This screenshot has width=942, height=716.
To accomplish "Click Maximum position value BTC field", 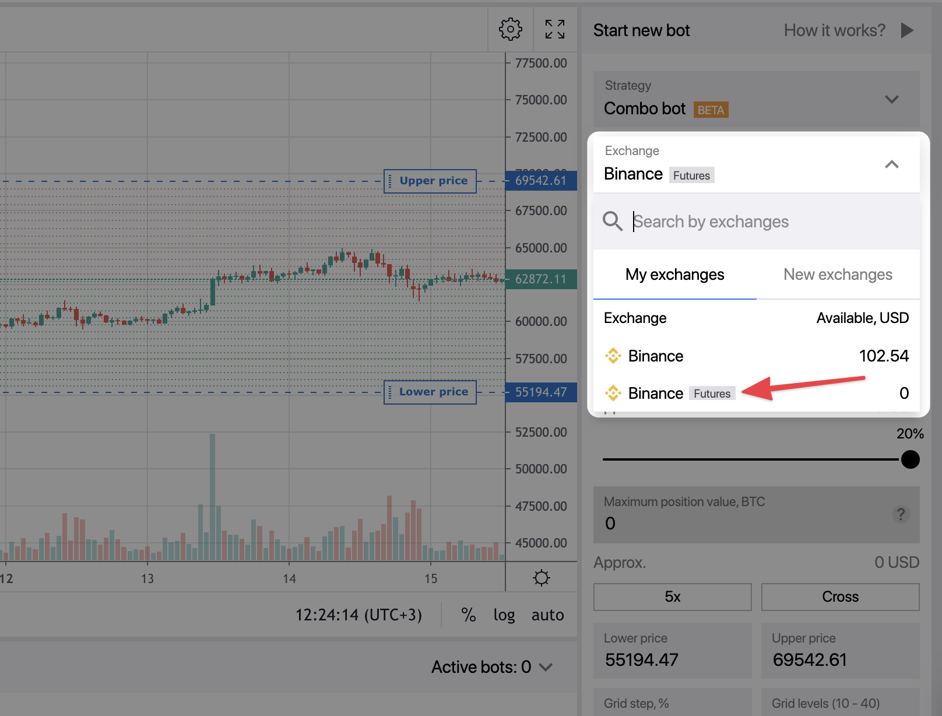I will coord(757,514).
